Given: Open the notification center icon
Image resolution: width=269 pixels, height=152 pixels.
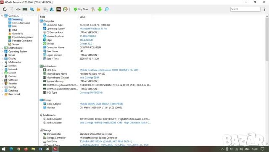Looking at the screenshot, I should [x=262, y=149].
